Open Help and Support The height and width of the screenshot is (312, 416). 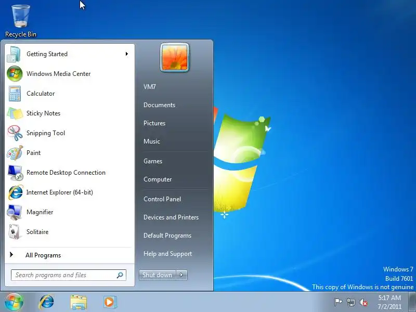pyautogui.click(x=167, y=254)
